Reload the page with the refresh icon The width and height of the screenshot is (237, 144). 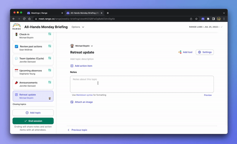(x=24, y=19)
